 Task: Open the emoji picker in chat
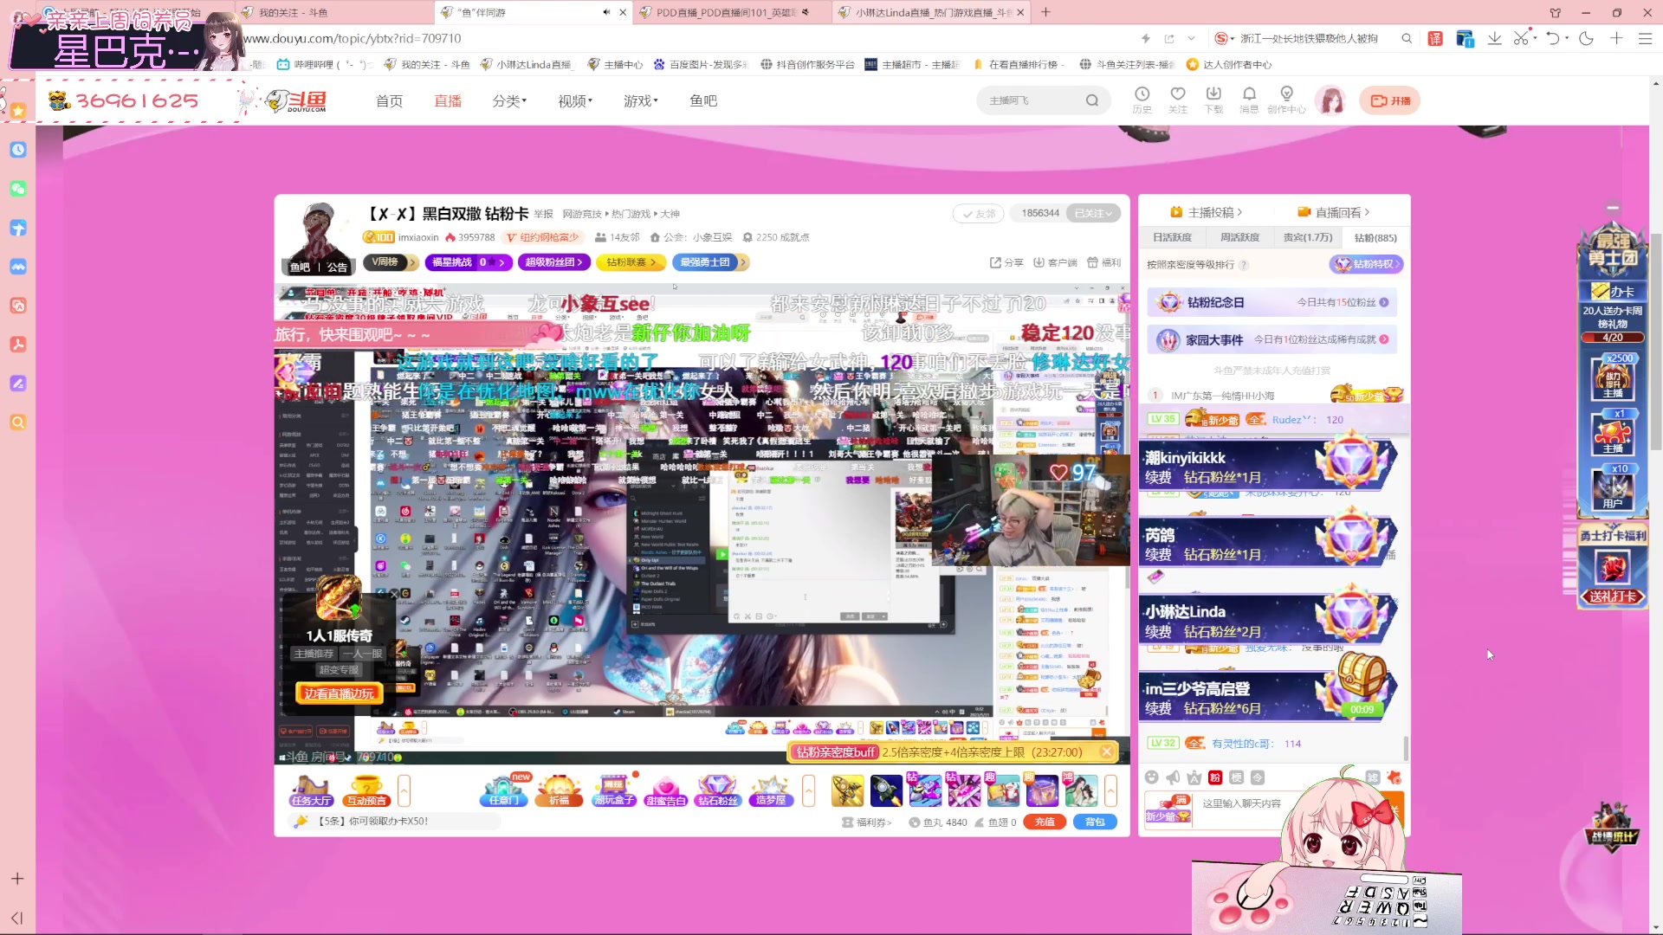click(1151, 777)
